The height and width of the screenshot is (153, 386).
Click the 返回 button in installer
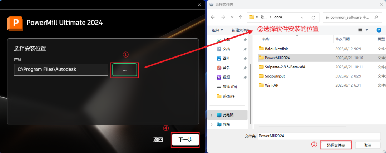158,140
